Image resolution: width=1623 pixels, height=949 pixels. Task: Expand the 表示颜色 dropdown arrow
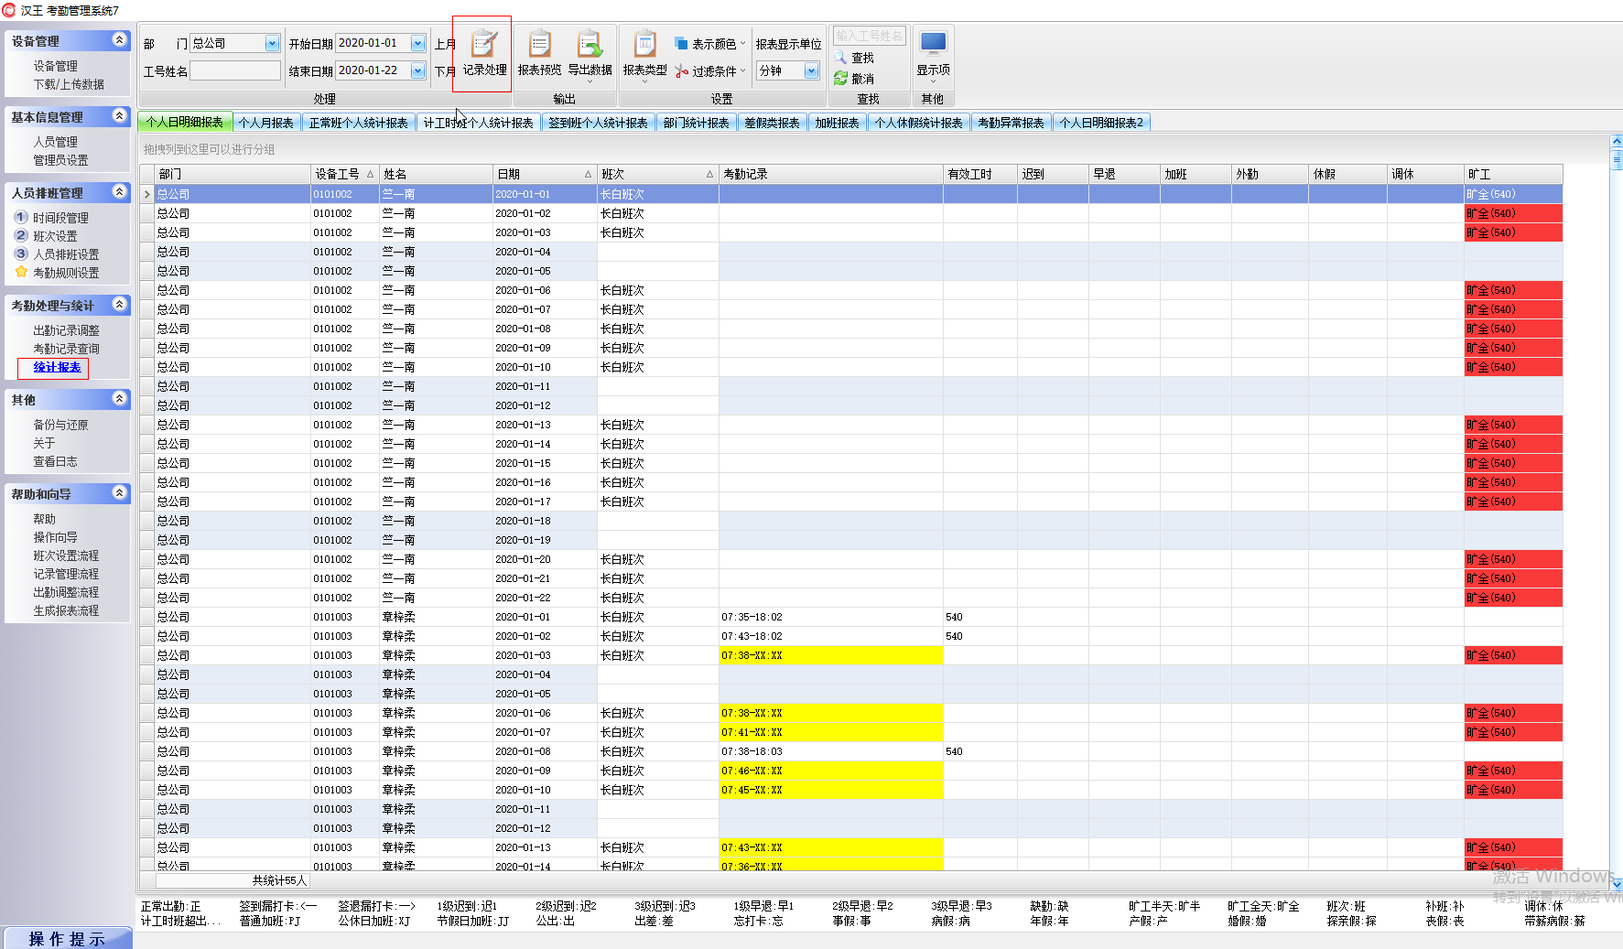[x=742, y=44]
